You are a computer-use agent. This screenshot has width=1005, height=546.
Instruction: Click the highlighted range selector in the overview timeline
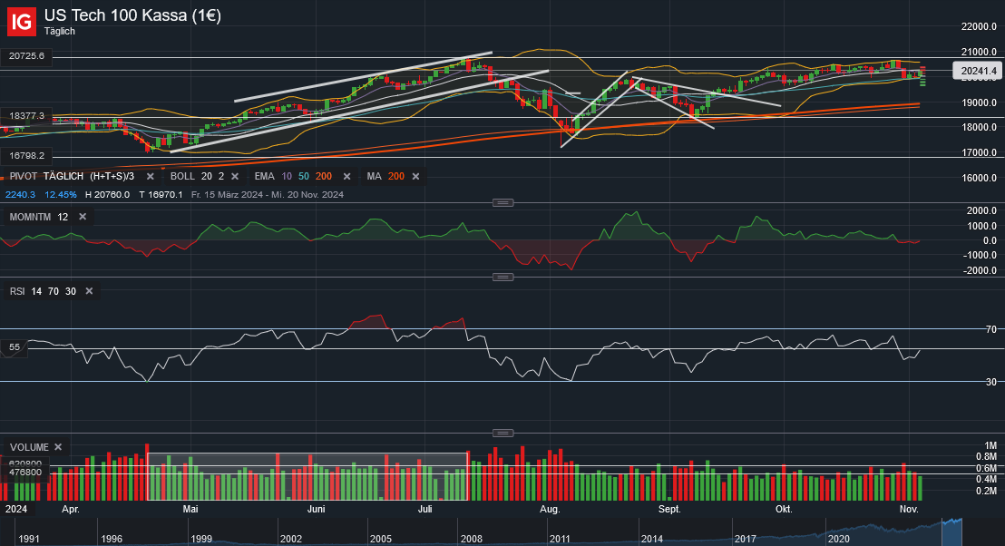click(x=951, y=531)
